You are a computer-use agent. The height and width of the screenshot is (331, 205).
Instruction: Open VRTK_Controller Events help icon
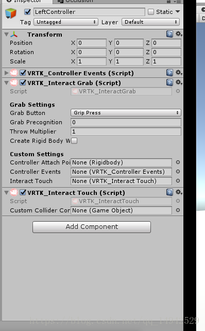pyautogui.click(x=169, y=73)
